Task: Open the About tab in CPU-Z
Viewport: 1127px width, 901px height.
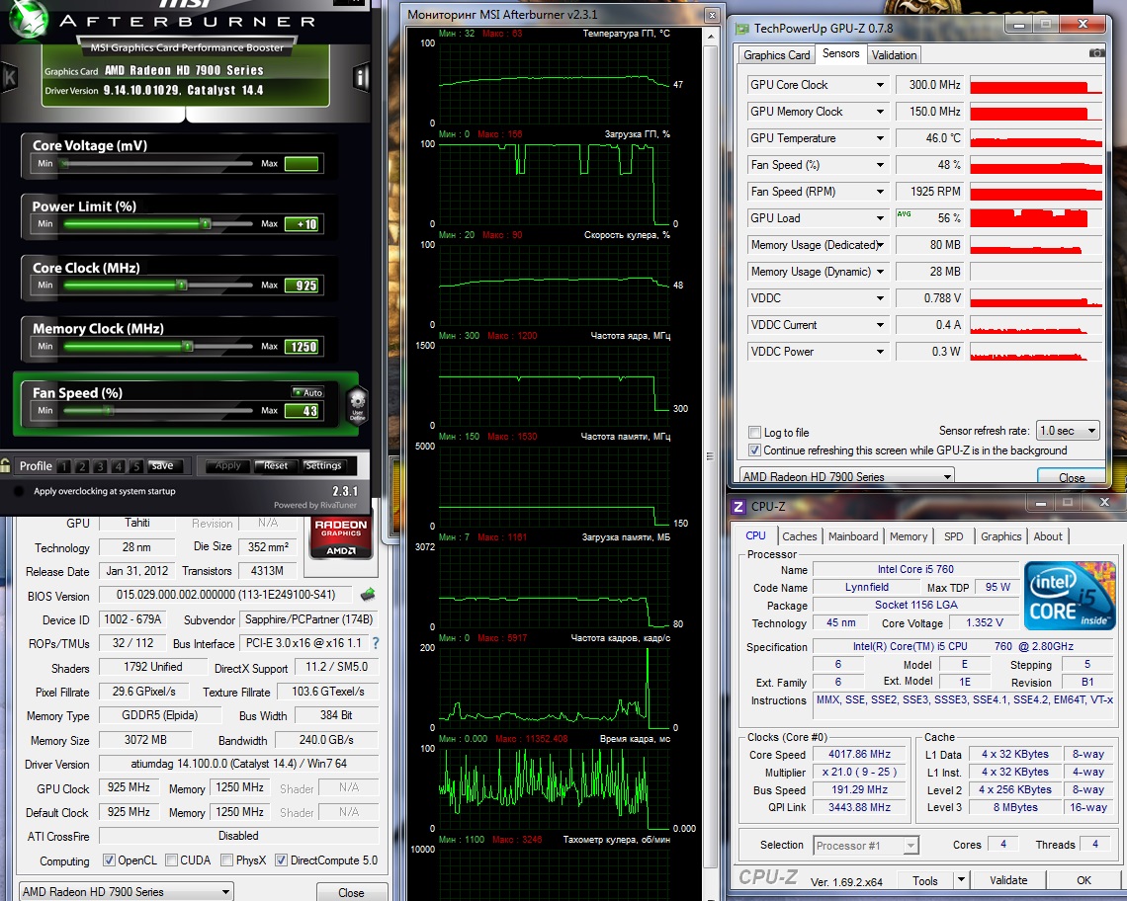Action: pos(1048,536)
